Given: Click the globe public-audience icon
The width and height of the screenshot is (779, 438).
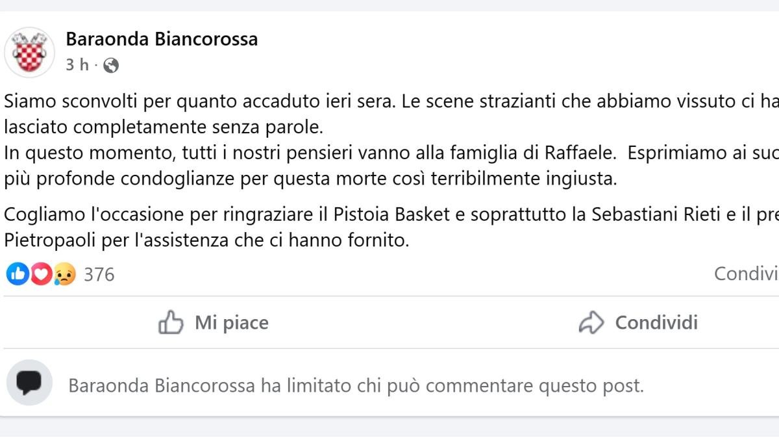Looking at the screenshot, I should pyautogui.click(x=111, y=65).
